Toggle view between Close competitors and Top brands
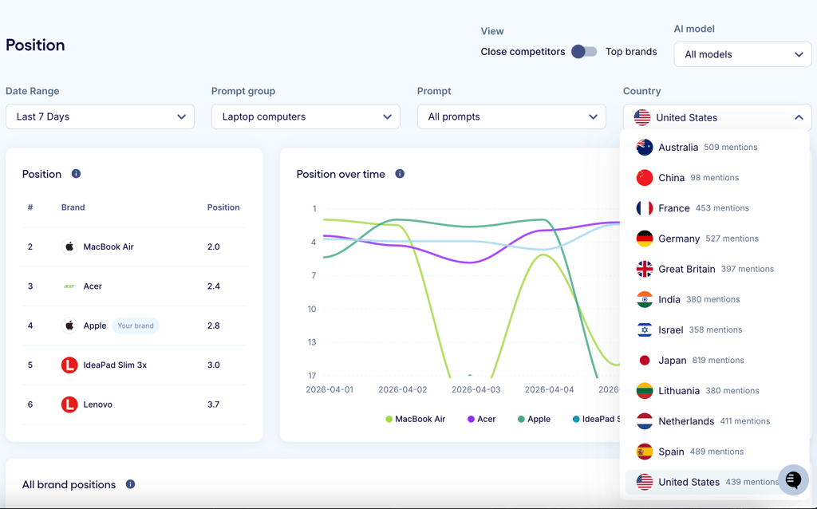 click(584, 52)
